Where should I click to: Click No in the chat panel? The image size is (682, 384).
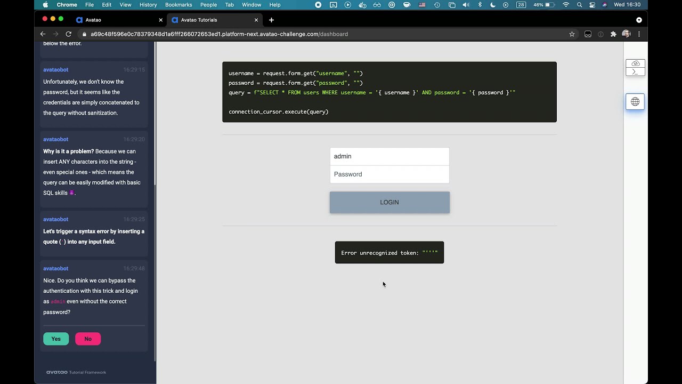[x=88, y=339]
